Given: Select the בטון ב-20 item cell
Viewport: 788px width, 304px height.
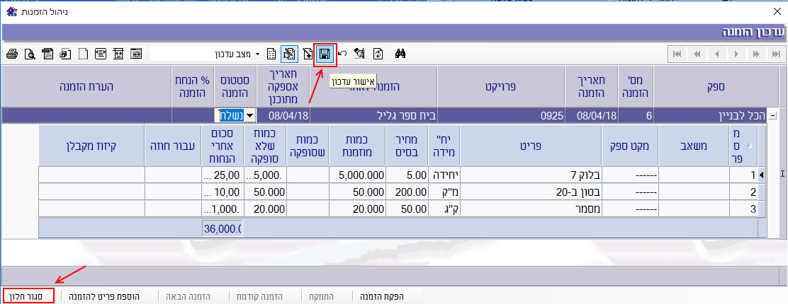Looking at the screenshot, I should [531, 192].
